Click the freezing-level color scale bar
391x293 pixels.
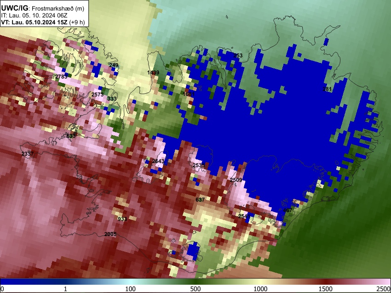point(195,282)
